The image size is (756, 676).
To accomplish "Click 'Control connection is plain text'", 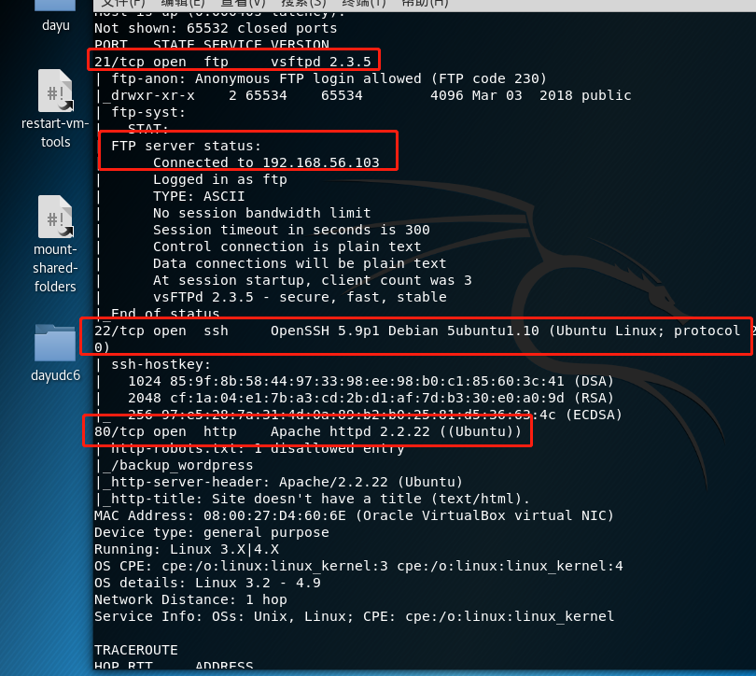I will [x=287, y=246].
